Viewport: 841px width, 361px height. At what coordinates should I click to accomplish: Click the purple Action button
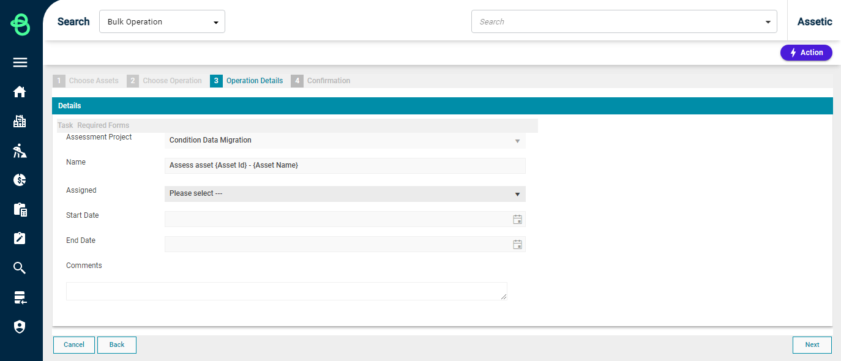[806, 53]
